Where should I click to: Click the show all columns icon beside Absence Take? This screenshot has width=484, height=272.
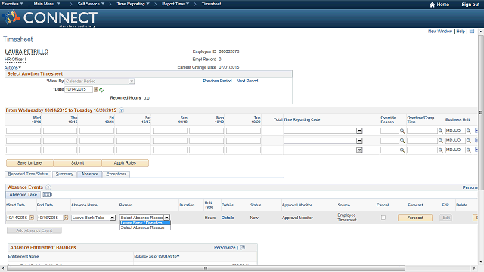(47, 195)
